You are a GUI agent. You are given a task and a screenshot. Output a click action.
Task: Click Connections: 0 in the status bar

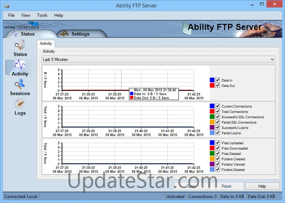coord(202,196)
